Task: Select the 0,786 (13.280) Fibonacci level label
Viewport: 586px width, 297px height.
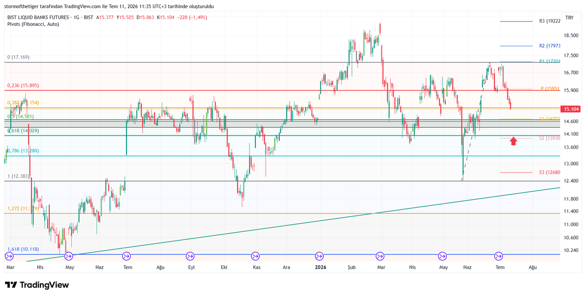Action: (23, 151)
